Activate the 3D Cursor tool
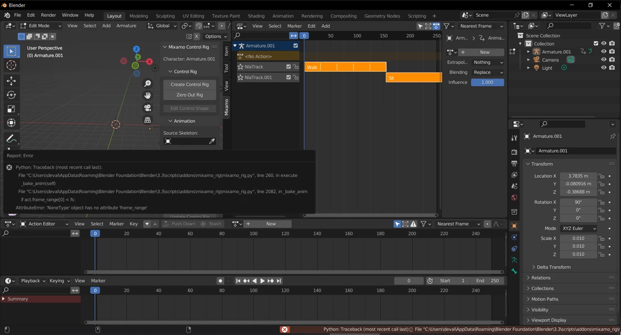621x335 pixels. [11, 65]
